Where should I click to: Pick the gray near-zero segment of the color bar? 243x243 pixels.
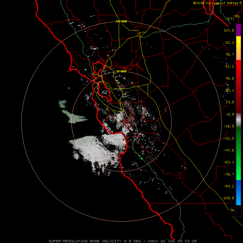click(x=238, y=120)
